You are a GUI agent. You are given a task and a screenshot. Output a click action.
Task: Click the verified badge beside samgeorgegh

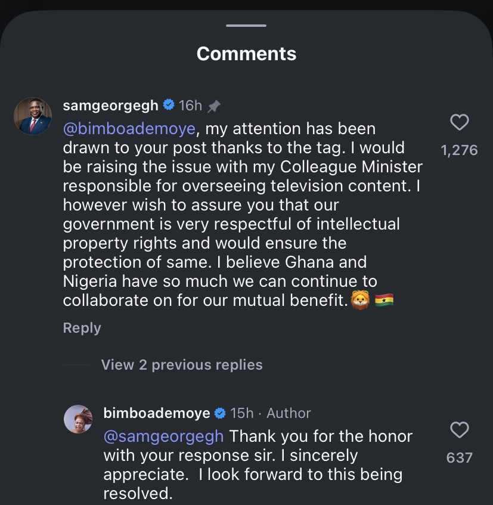pyautogui.click(x=169, y=106)
